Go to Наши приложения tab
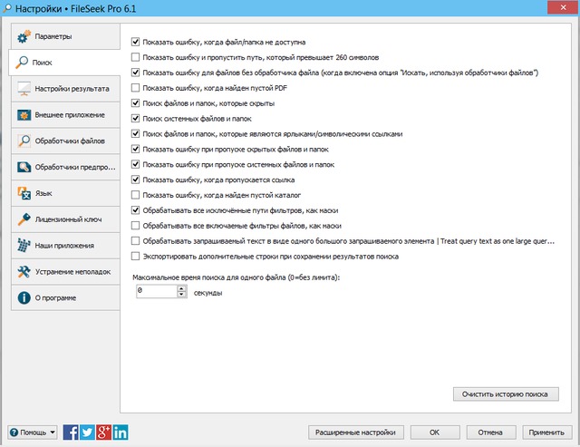Screen dimensions: 580x447 pos(65,246)
